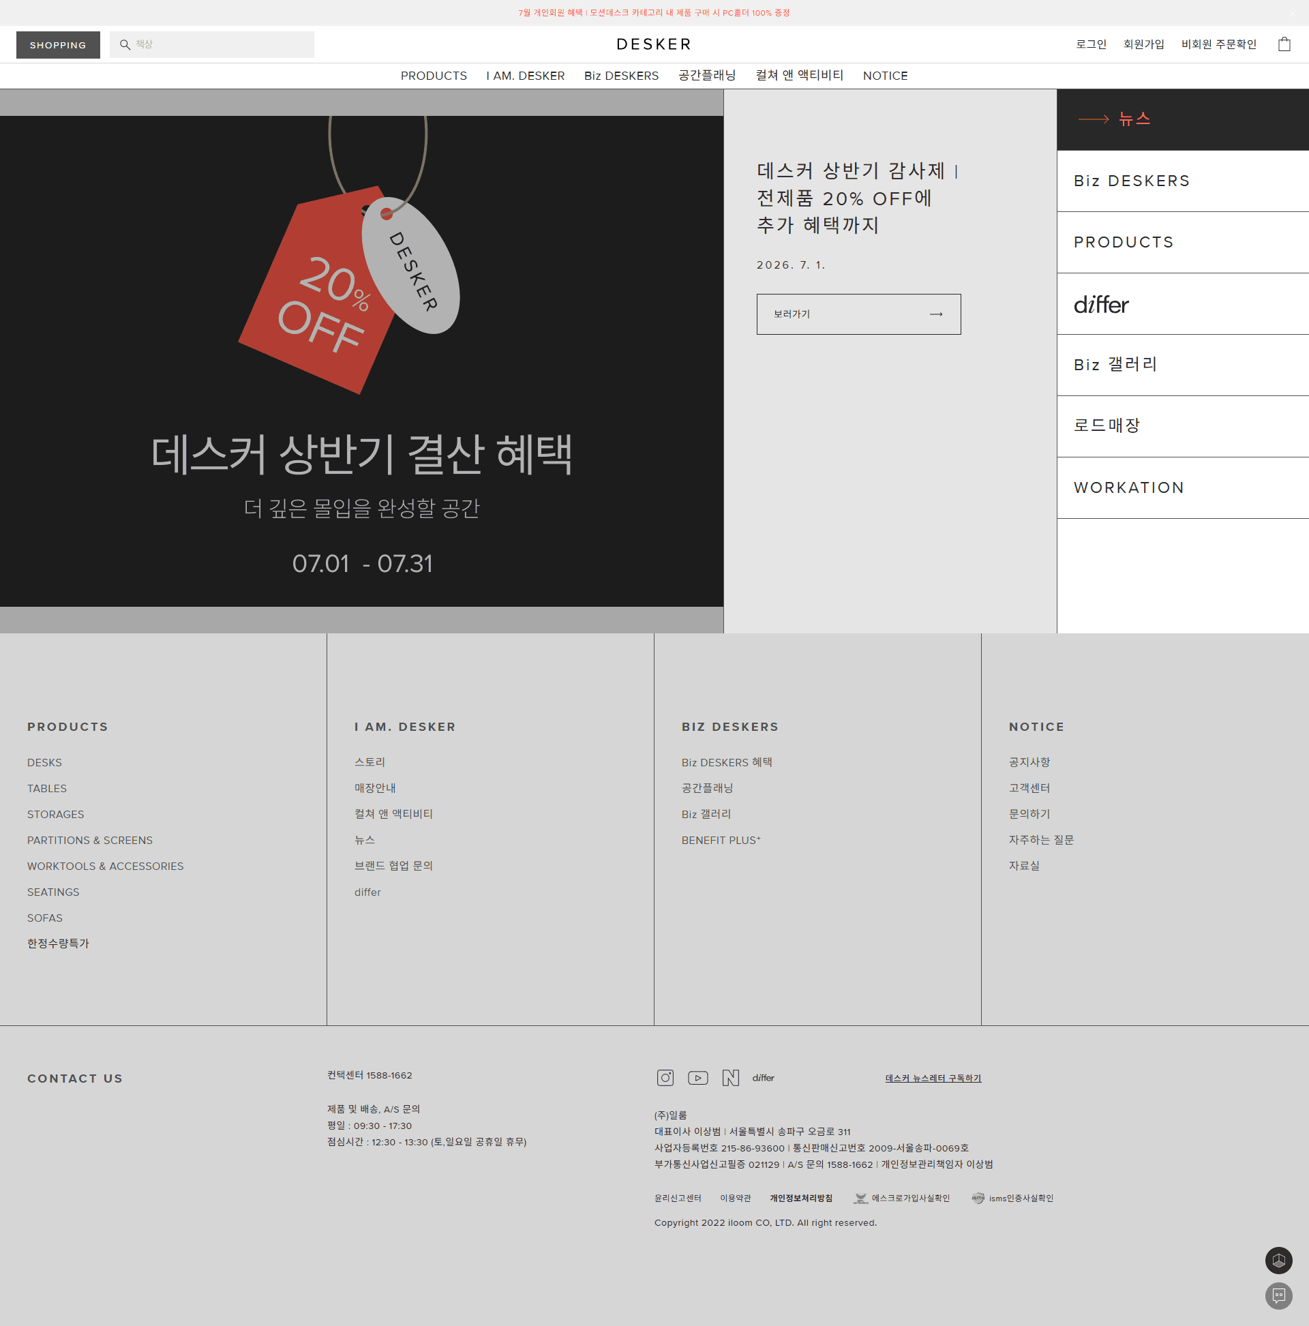Open TABLES footer link
Screen dimensions: 1309x1326
[46, 789]
